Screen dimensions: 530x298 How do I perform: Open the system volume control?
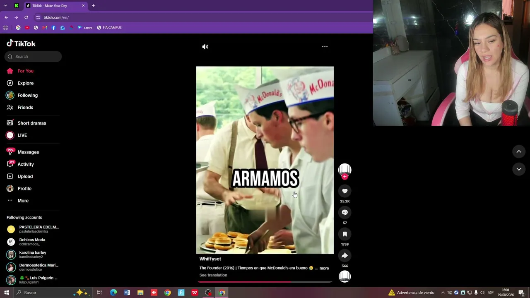(x=482, y=293)
